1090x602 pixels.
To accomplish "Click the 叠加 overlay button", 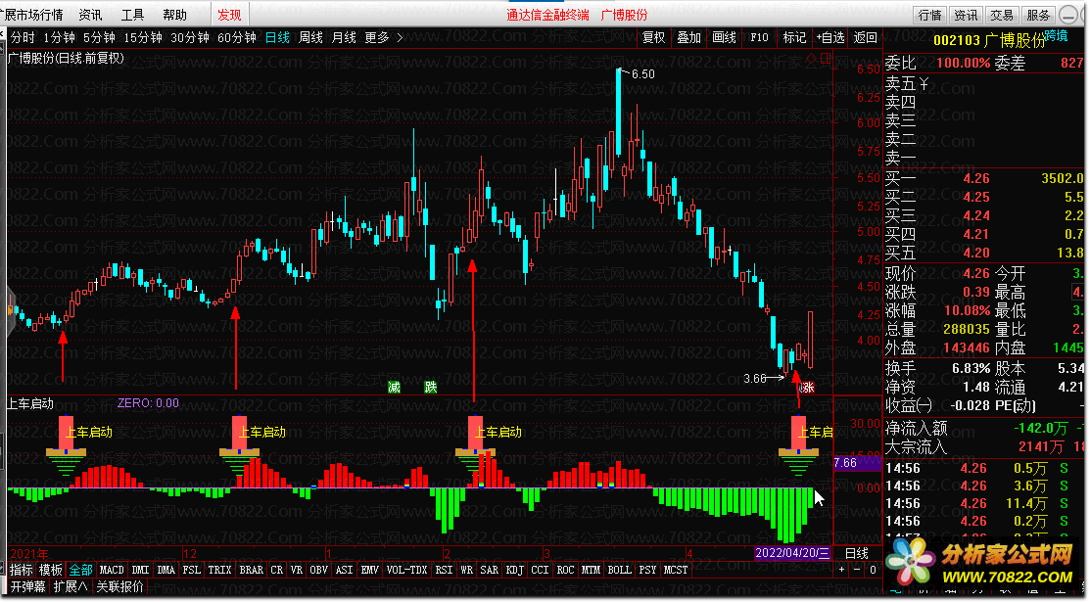I will coord(688,37).
